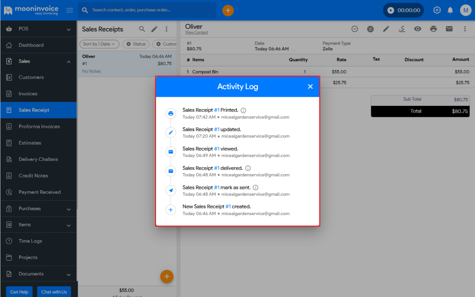Click info icon beside 'mark as sent' entry
Viewport: 475px width, 297px height.
(x=256, y=188)
